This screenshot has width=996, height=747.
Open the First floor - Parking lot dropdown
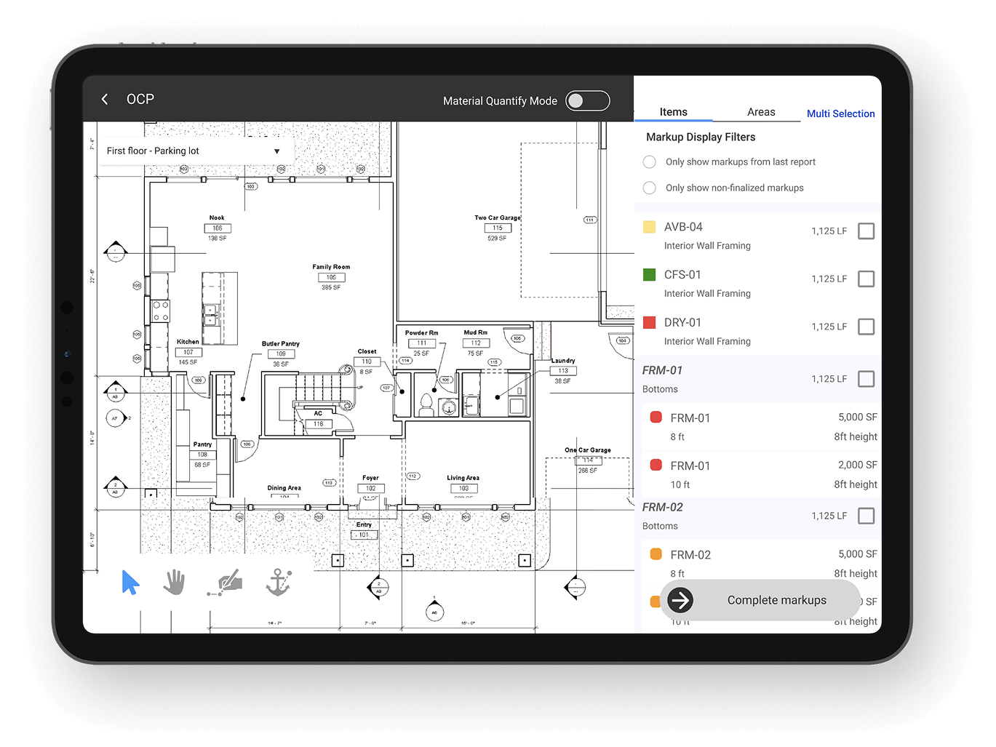pos(194,151)
